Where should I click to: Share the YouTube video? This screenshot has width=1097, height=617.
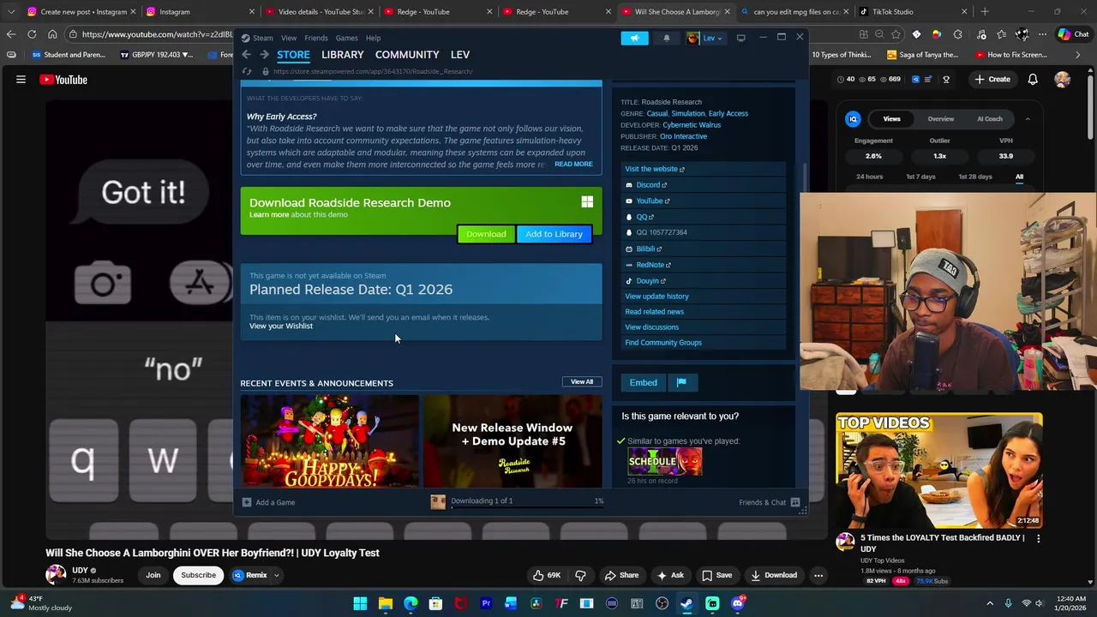point(621,576)
